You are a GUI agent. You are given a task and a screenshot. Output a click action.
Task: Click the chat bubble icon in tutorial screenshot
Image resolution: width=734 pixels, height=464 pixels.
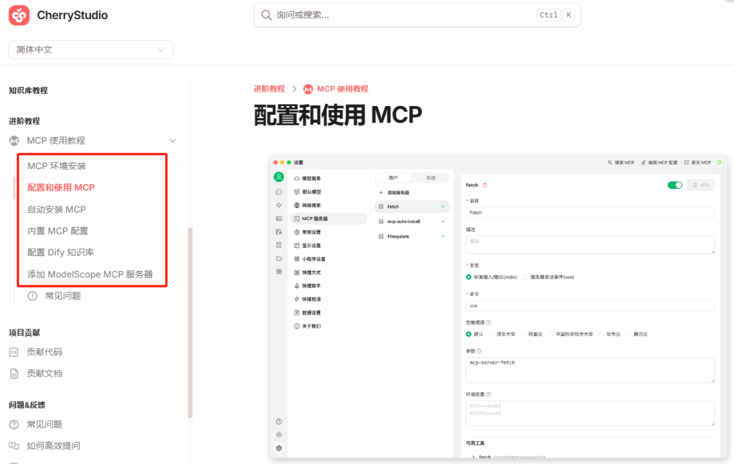pyautogui.click(x=279, y=192)
